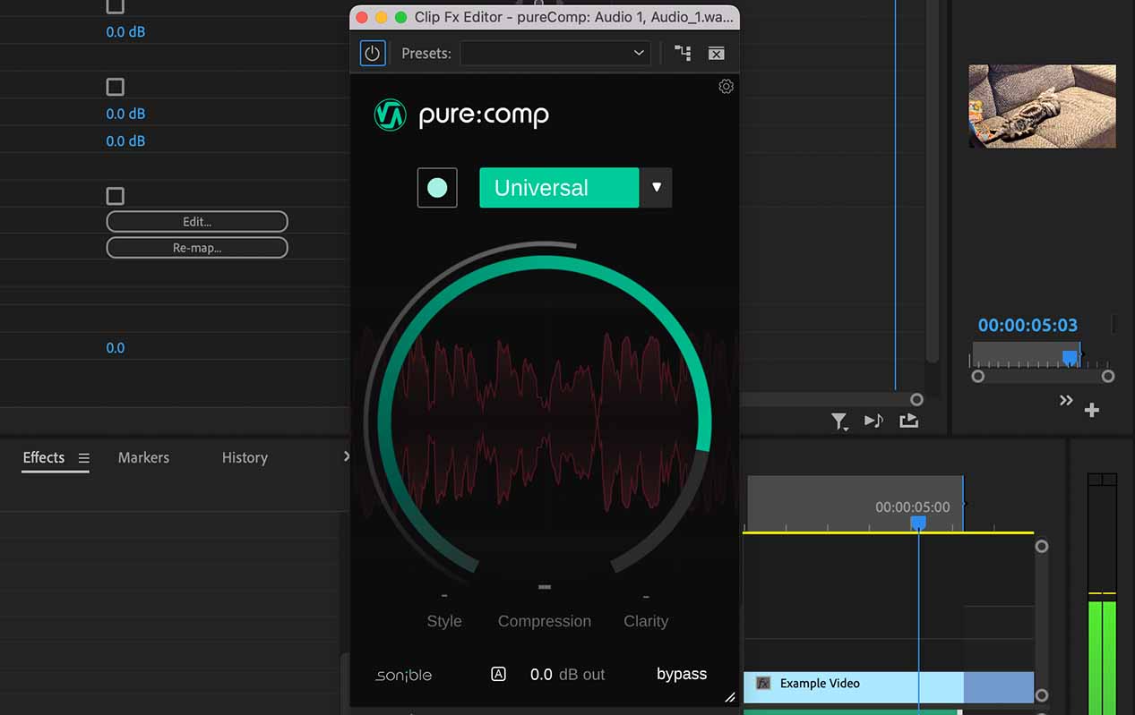Open the Effects panel hamburger menu

coord(83,458)
